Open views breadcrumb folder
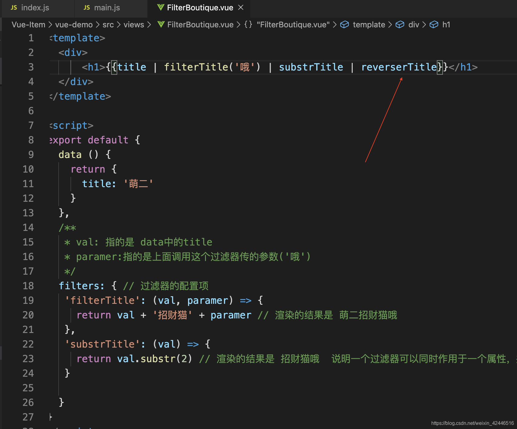517x429 pixels. pos(134,25)
